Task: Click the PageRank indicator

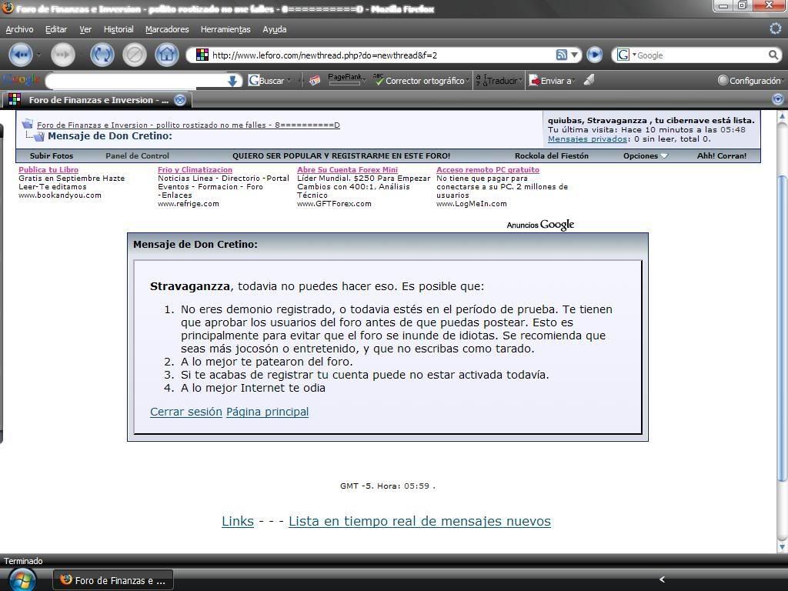Action: coord(346,79)
